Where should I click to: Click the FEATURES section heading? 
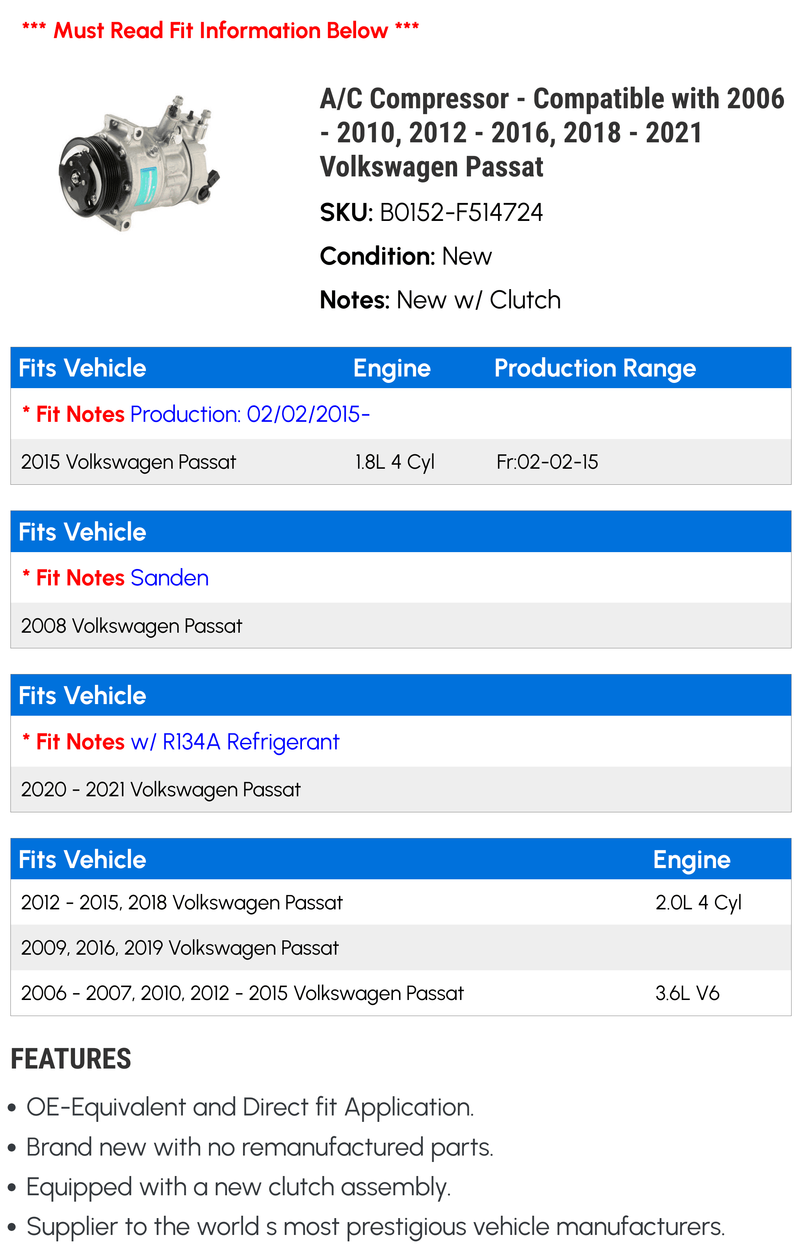pos(71,1059)
